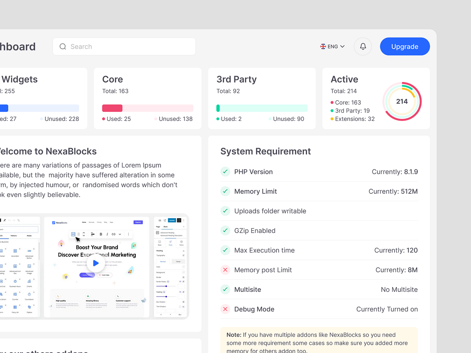Click the "Currently Turned on" value
The image size is (471, 353).
click(387, 309)
